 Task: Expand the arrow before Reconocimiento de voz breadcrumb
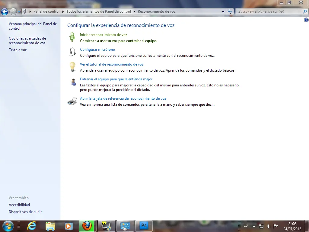point(134,11)
